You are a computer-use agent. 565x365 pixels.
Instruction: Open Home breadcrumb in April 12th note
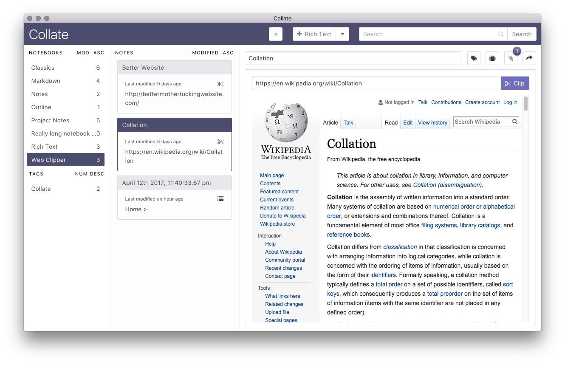pyautogui.click(x=135, y=209)
